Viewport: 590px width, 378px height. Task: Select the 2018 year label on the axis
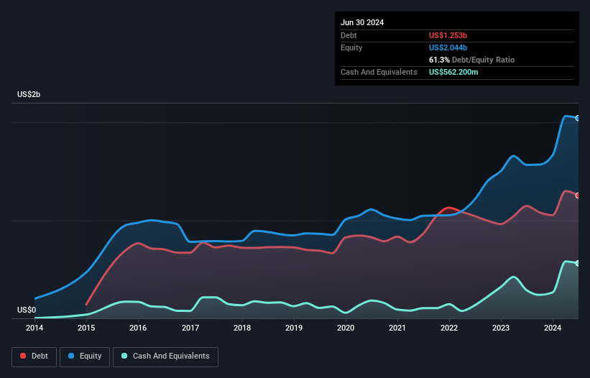click(242, 328)
